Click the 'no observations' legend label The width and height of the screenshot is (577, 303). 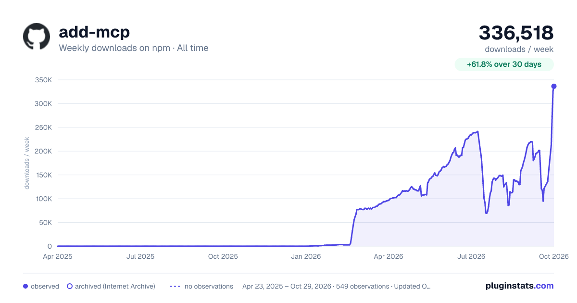pyautogui.click(x=209, y=286)
